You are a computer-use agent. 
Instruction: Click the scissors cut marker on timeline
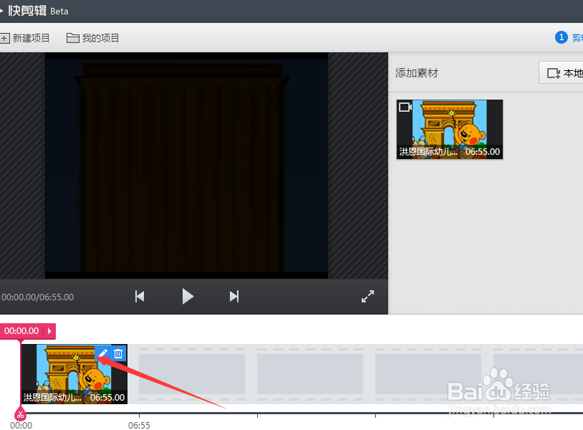(20, 414)
